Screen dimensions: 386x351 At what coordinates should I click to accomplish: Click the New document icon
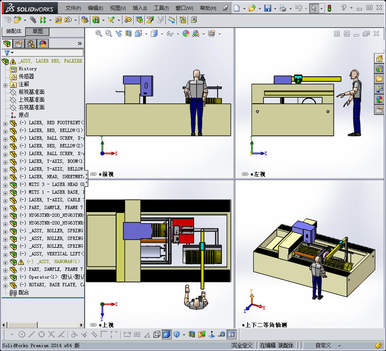point(236,8)
